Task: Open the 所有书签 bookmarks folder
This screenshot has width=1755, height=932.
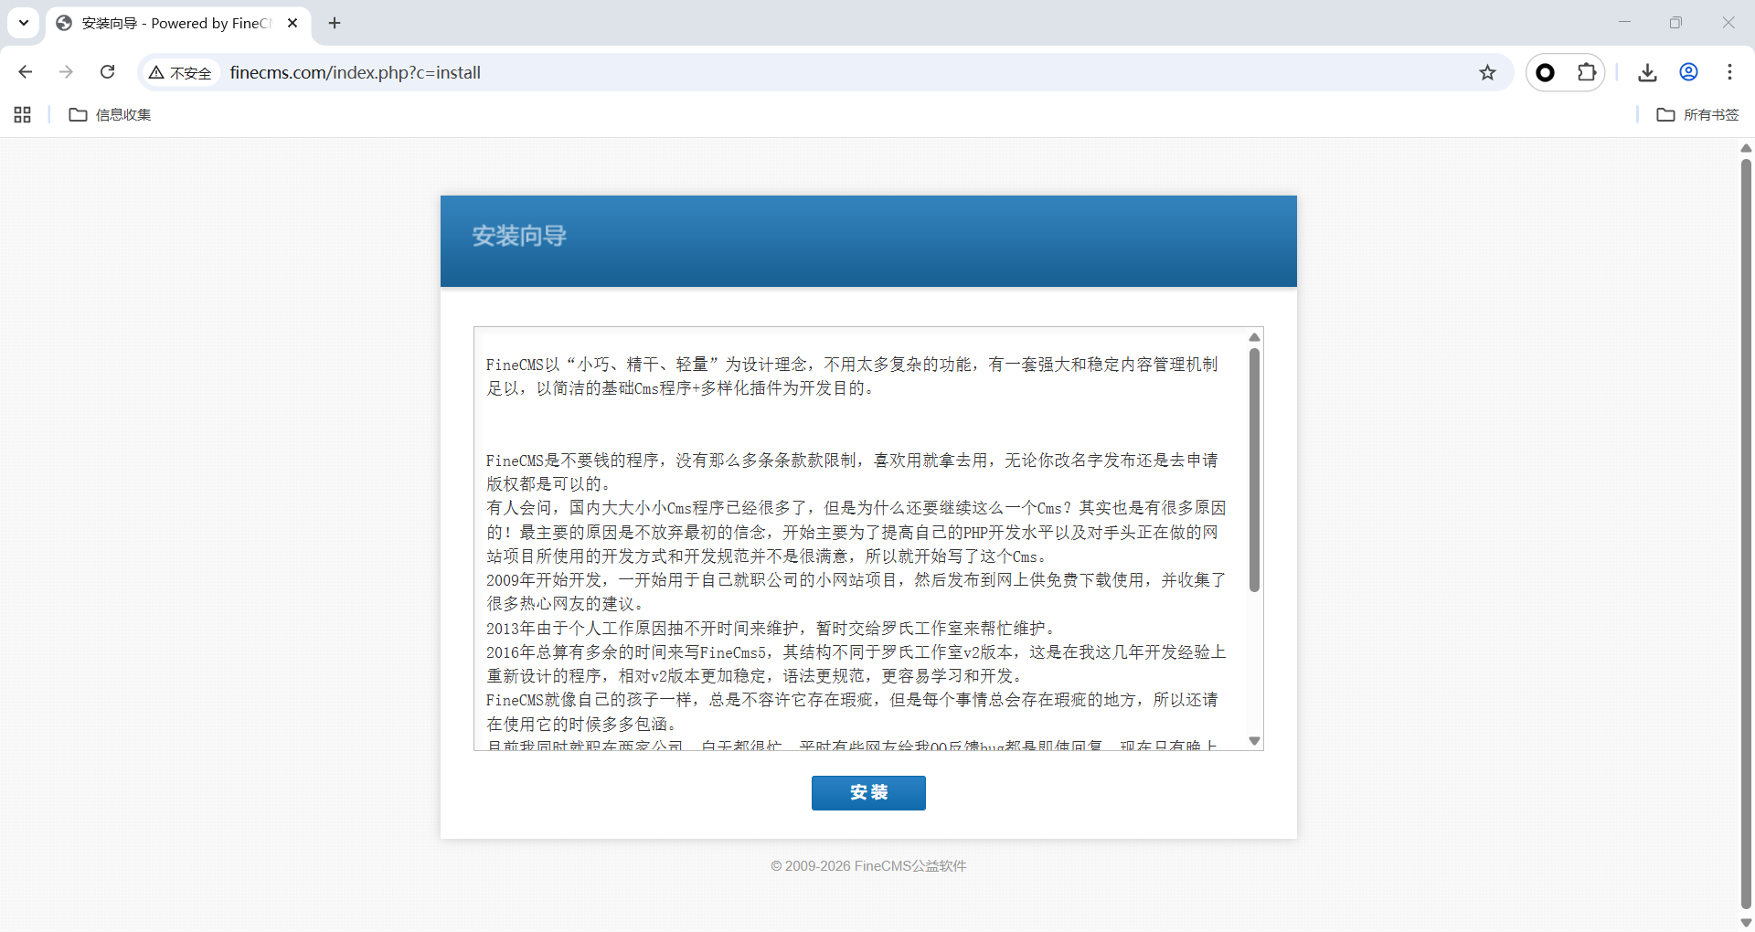Action: pos(1698,114)
